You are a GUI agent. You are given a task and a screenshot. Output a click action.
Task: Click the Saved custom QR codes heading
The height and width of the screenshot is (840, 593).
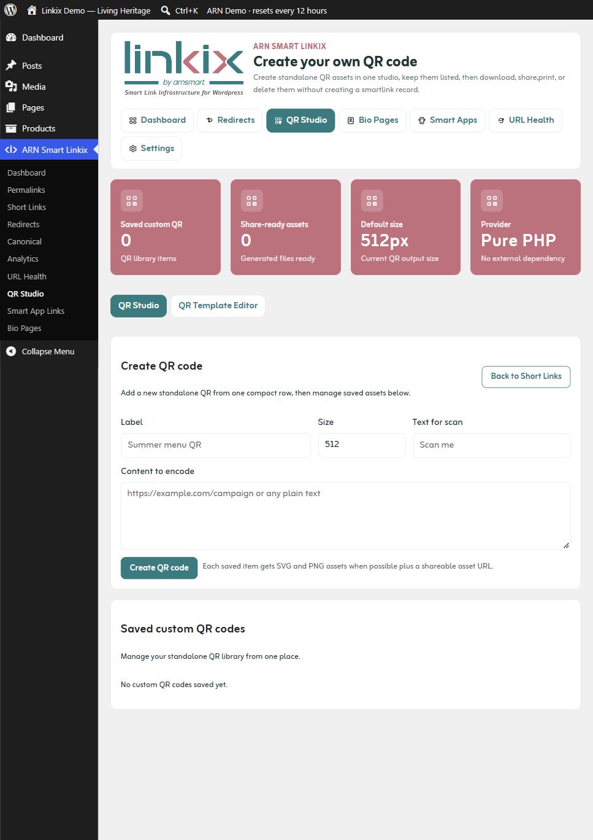click(x=183, y=629)
